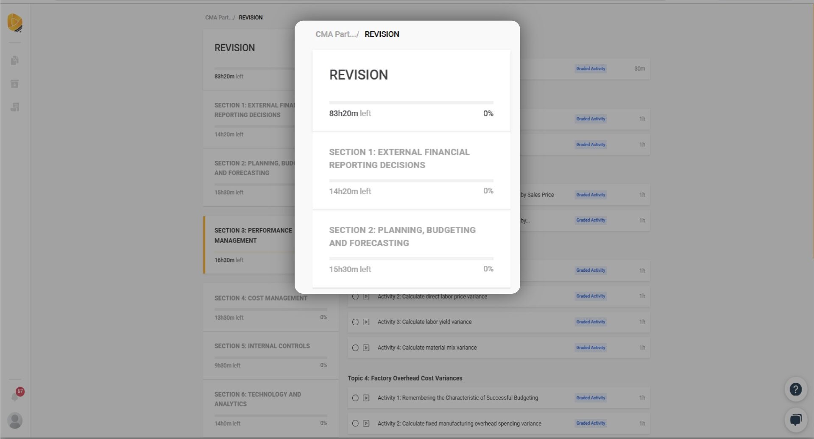This screenshot has height=439, width=814.
Task: Click the 'CMA Part...' breadcrumb link in popup
Action: click(337, 34)
